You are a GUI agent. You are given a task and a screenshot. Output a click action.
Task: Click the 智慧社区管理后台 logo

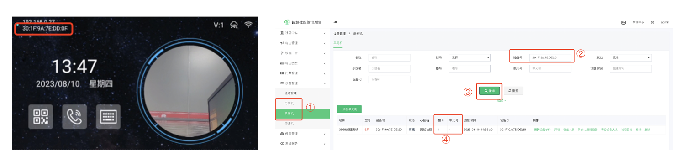[x=303, y=22]
